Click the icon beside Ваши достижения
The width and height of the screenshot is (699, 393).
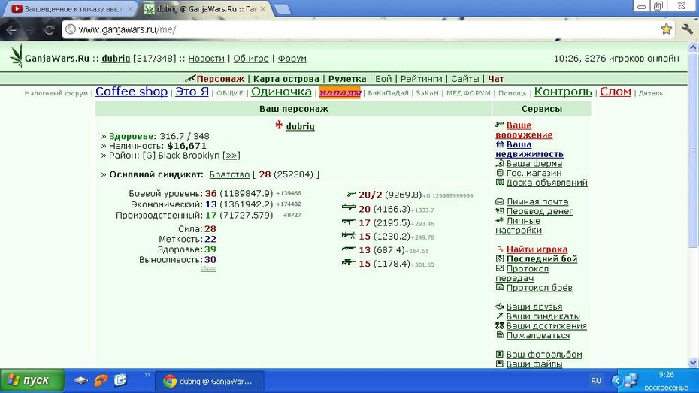pos(500,325)
